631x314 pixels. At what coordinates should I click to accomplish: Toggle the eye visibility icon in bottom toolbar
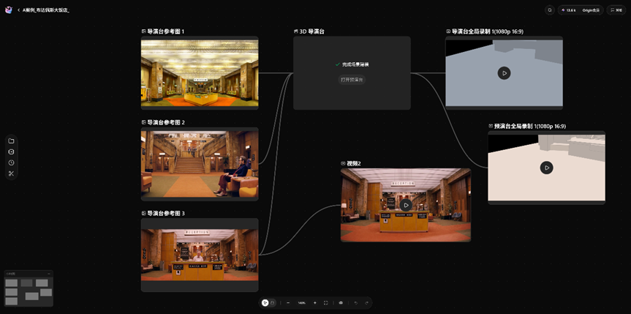coord(341,303)
